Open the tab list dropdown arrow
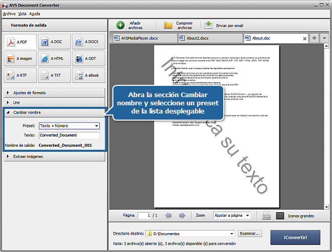The height and width of the screenshot is (252, 332). click(x=324, y=38)
